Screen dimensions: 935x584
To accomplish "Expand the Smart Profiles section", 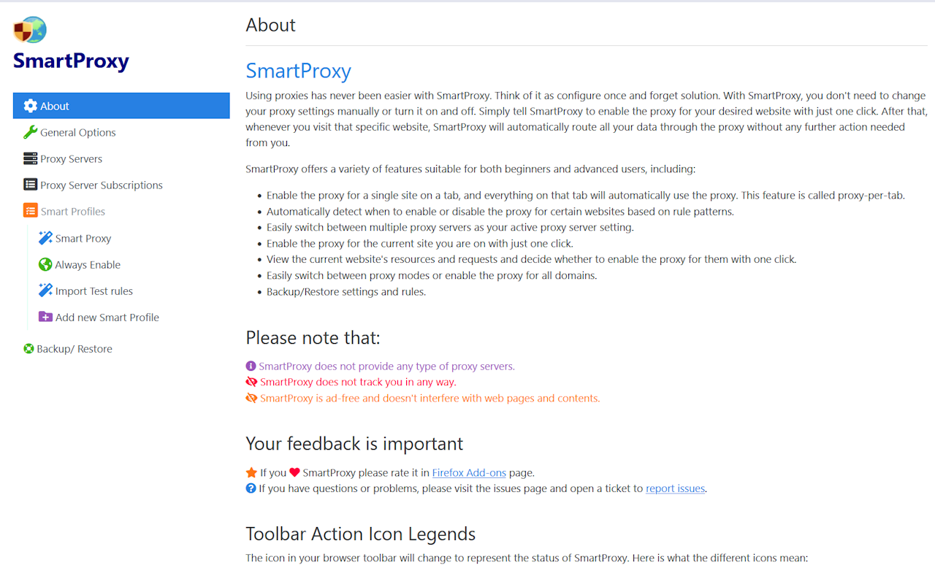I will click(x=72, y=211).
